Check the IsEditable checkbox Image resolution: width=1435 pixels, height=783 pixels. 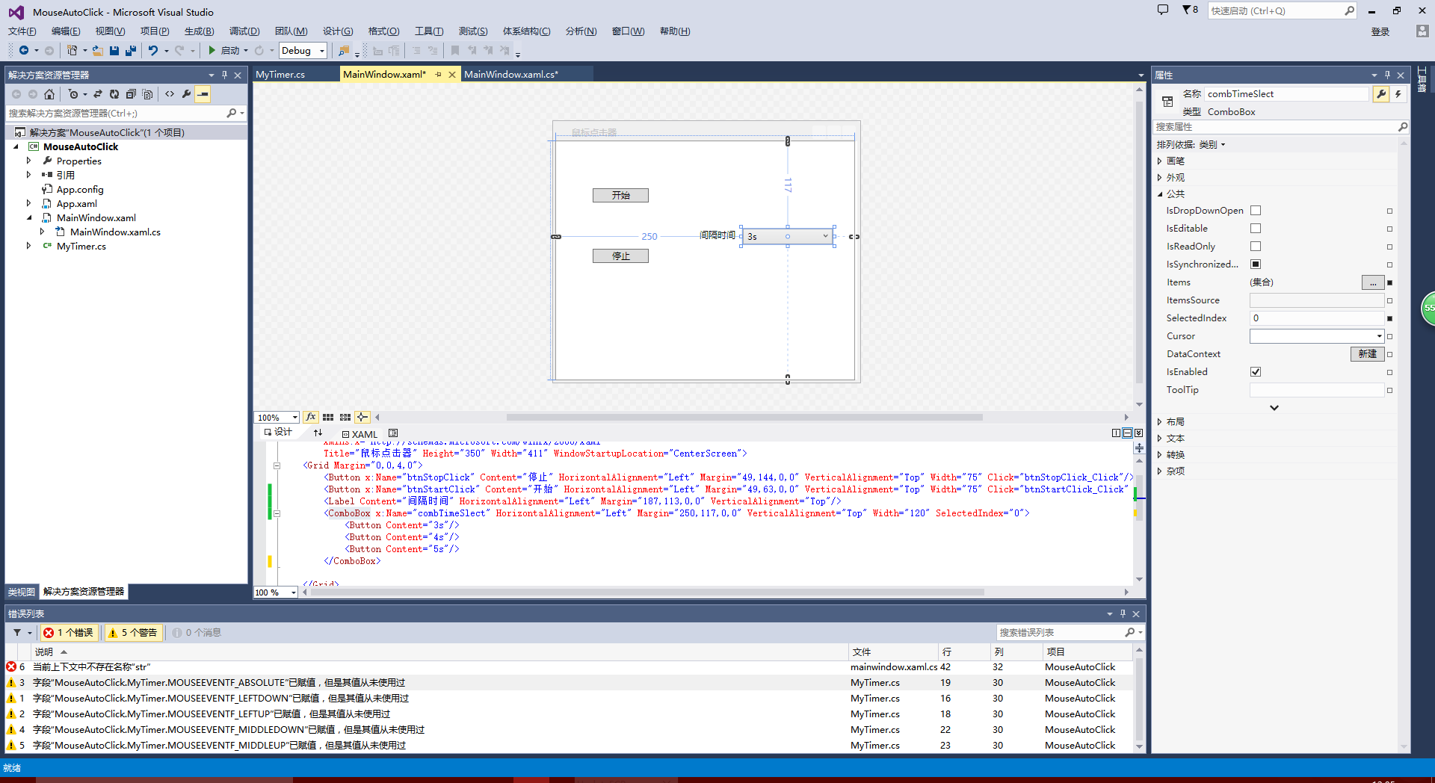pyautogui.click(x=1256, y=229)
